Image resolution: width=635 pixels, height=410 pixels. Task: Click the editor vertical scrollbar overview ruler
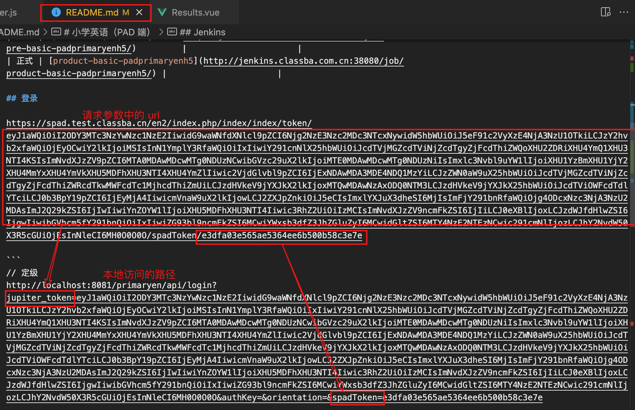(x=632, y=225)
